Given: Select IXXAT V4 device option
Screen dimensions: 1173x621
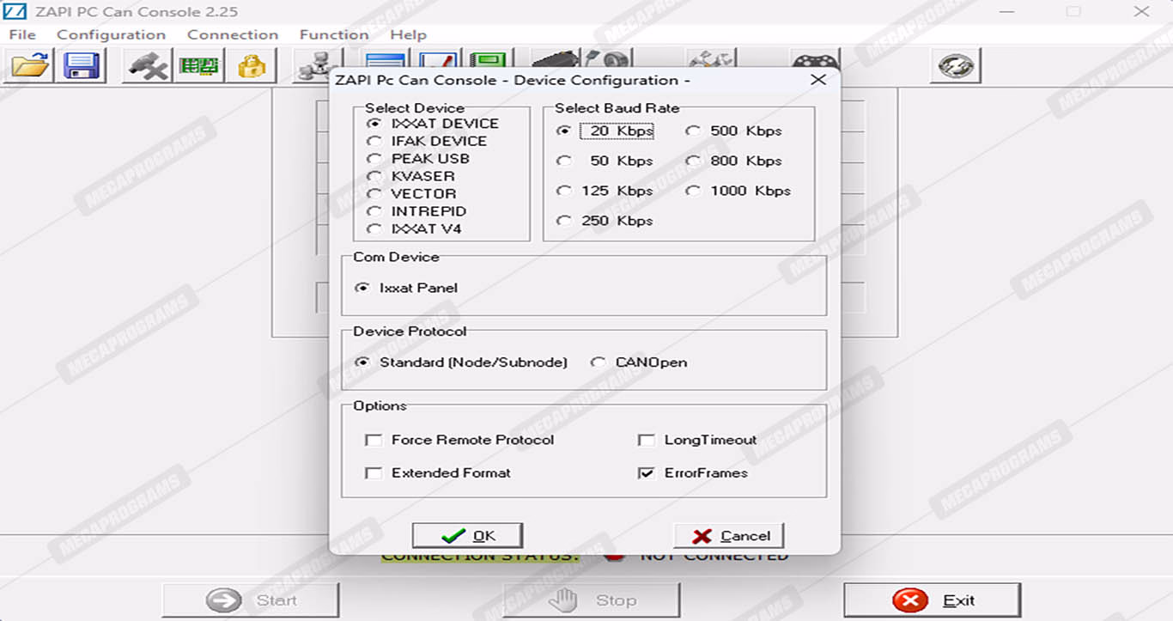Looking at the screenshot, I should [x=415, y=228].
